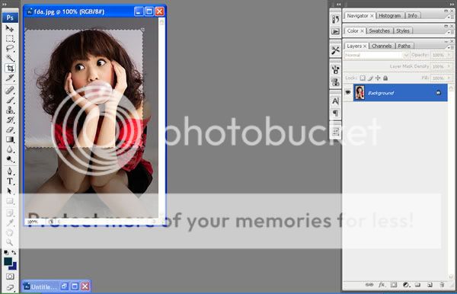Viewport: 457px width, 294px height.
Task: Select the Magic Wand tool
Action: pos(10,58)
